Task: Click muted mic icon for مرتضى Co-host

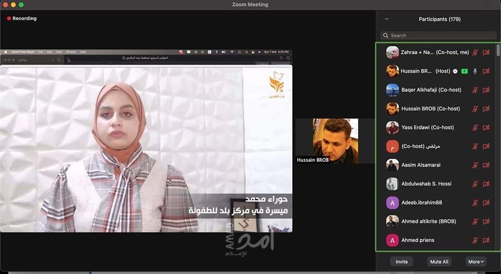Action: pyautogui.click(x=475, y=146)
